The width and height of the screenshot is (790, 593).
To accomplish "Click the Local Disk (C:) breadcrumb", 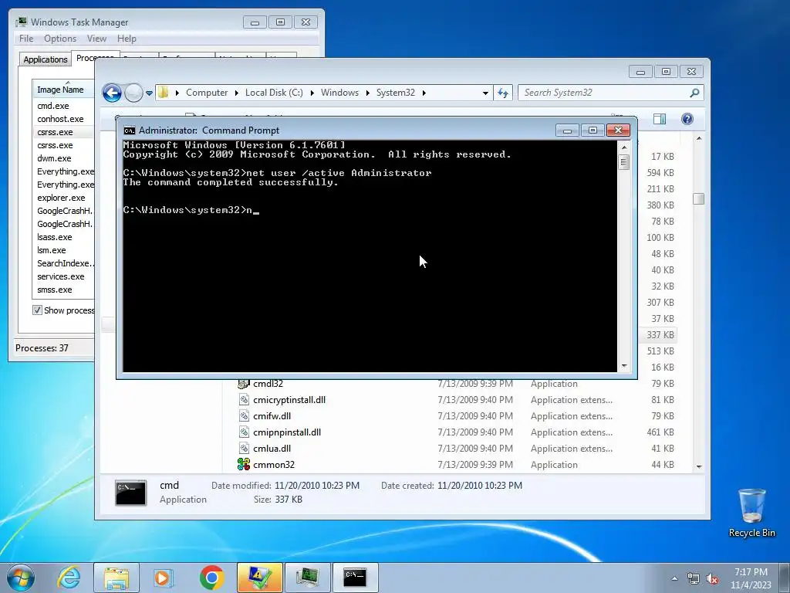I will click(x=274, y=93).
